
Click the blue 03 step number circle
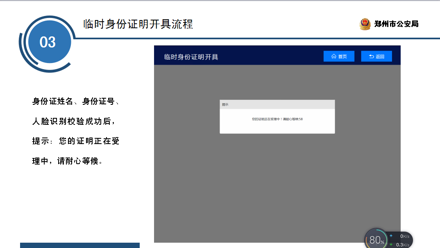[x=48, y=43]
